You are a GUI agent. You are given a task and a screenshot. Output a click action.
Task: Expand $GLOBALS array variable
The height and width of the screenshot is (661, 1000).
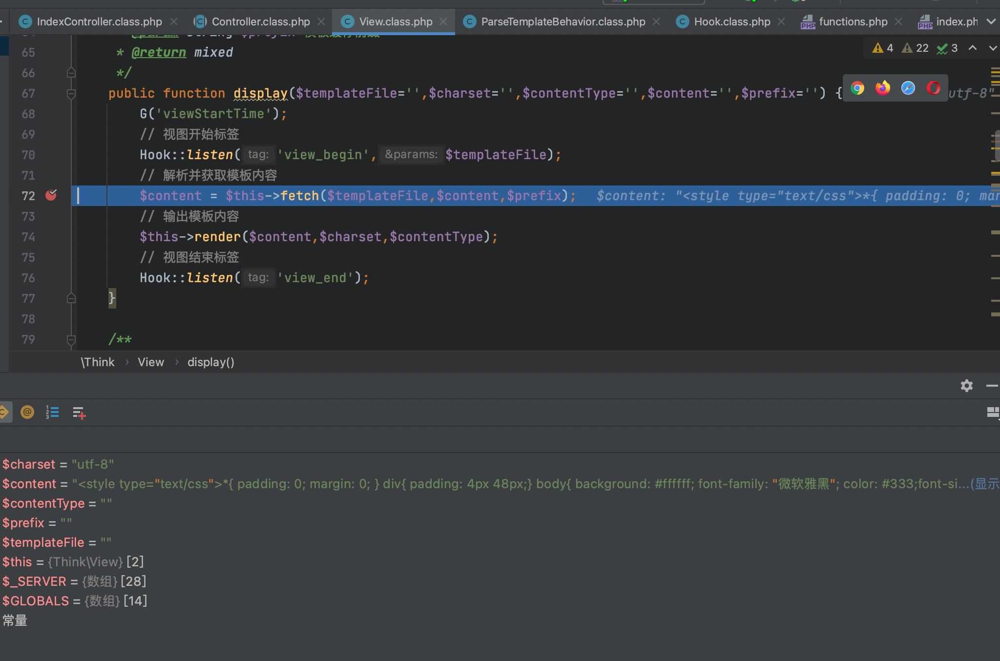500,601
